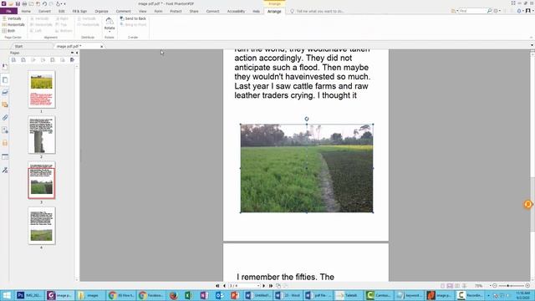Open the Attachments paperclip panel
Screen dimensions: 535x301
coord(5,118)
